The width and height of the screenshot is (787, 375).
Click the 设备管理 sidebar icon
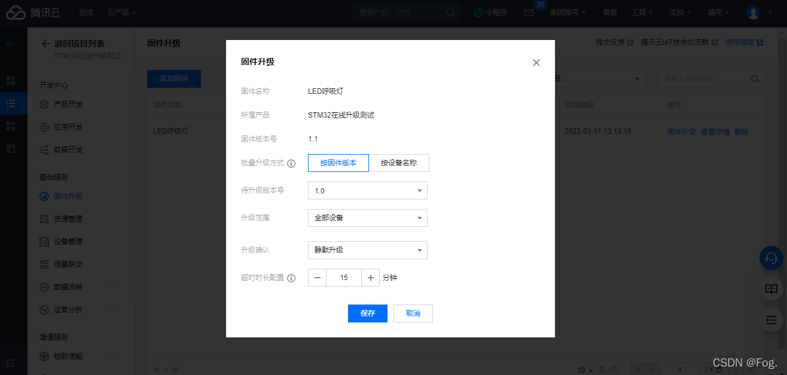tap(68, 241)
